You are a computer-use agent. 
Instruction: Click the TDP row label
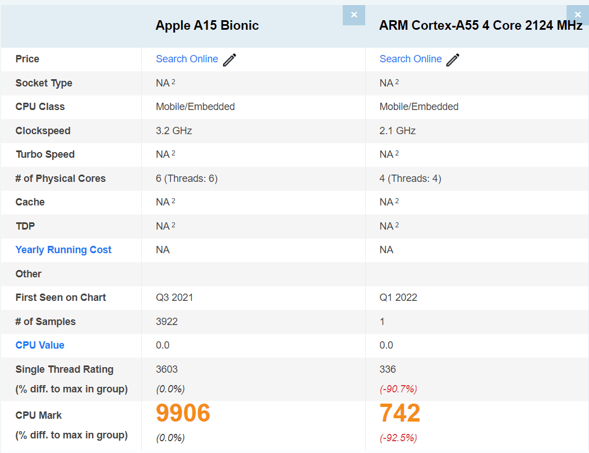(25, 226)
